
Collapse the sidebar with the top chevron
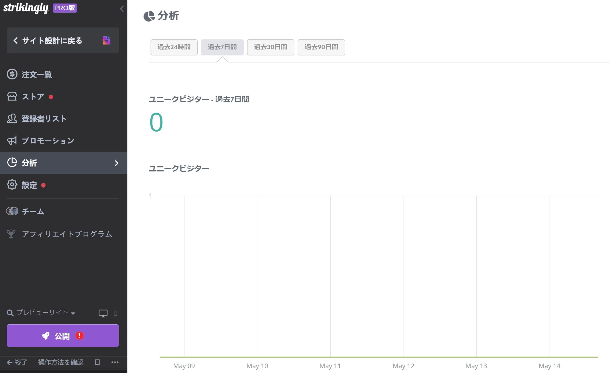(x=122, y=9)
